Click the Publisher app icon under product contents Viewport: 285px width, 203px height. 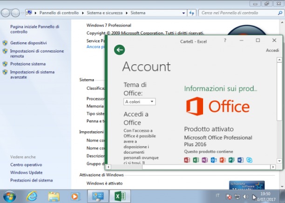coord(231,160)
